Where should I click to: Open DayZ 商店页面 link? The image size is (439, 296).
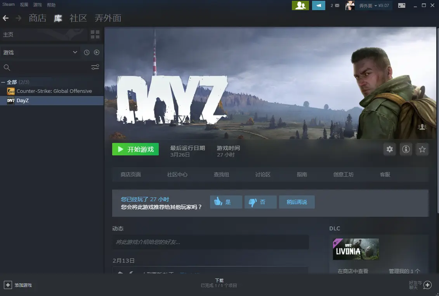[131, 174]
